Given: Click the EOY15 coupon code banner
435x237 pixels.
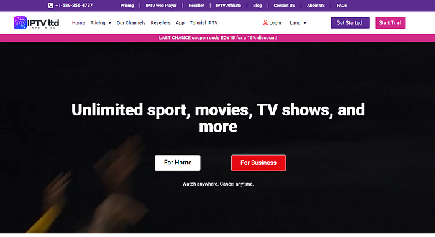Looking at the screenshot, I should tap(217, 38).
